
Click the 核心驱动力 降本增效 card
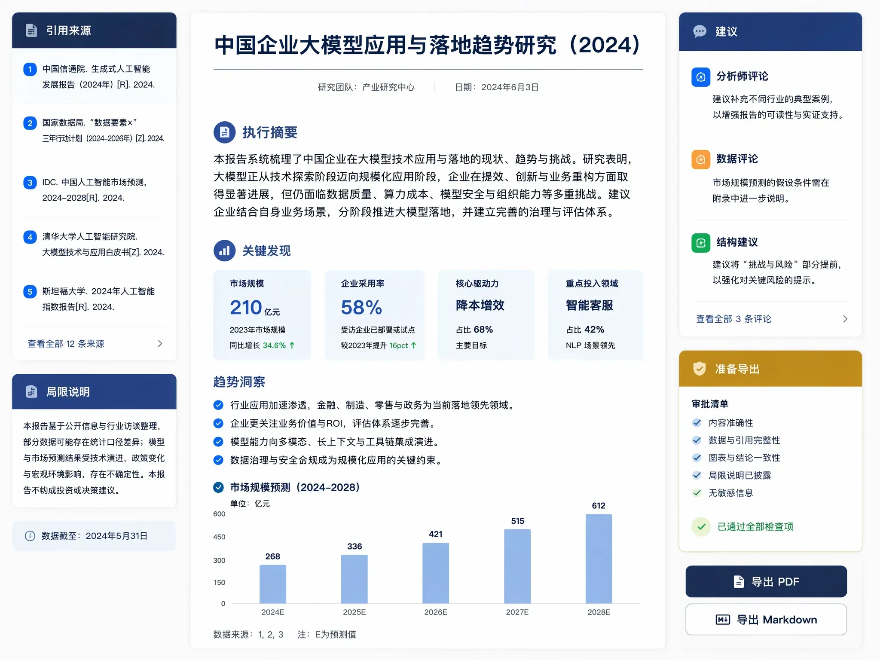[486, 315]
